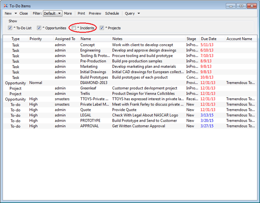The width and height of the screenshot is (260, 203).
Task: Uncheck the To-Do List checkbox
Action: pos(10,28)
